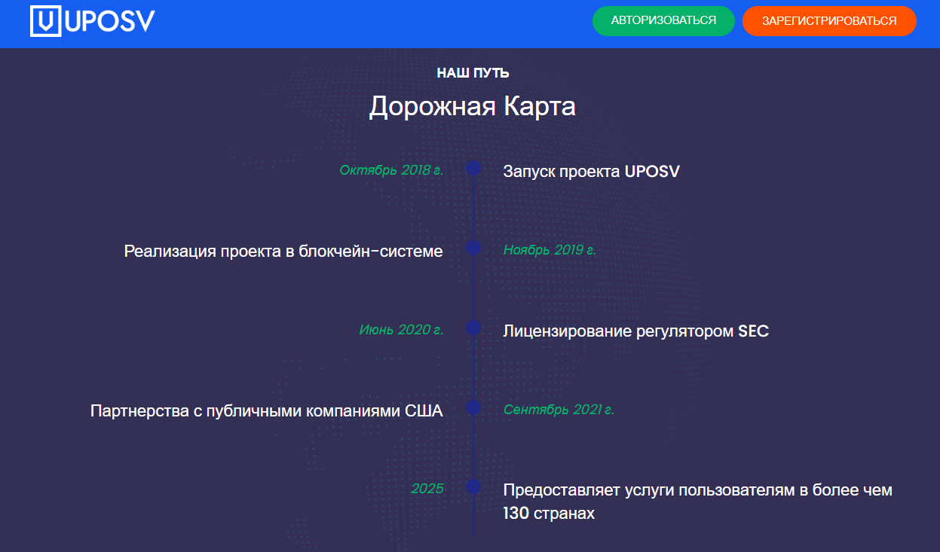
Task: Click Лицензирование регулятором SEC milestone text
Action: click(x=635, y=331)
